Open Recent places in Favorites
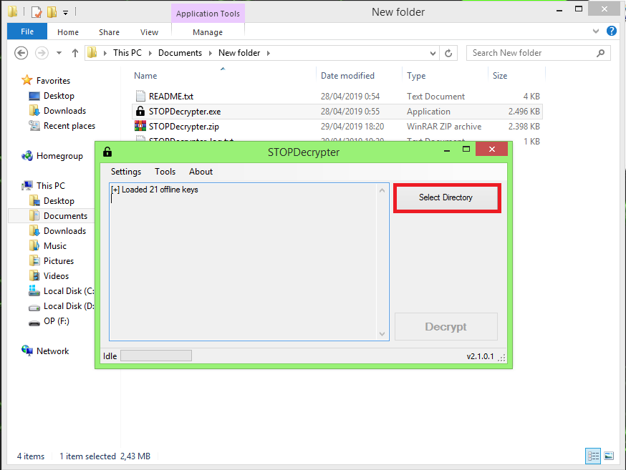This screenshot has height=470, width=626. [69, 126]
